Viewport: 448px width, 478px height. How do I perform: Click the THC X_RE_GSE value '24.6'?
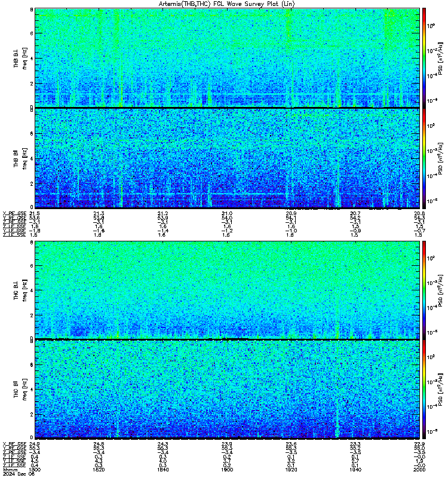pos(99,444)
